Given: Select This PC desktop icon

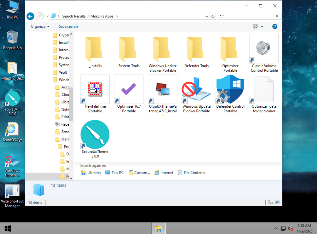Looking at the screenshot, I should coord(12,10).
